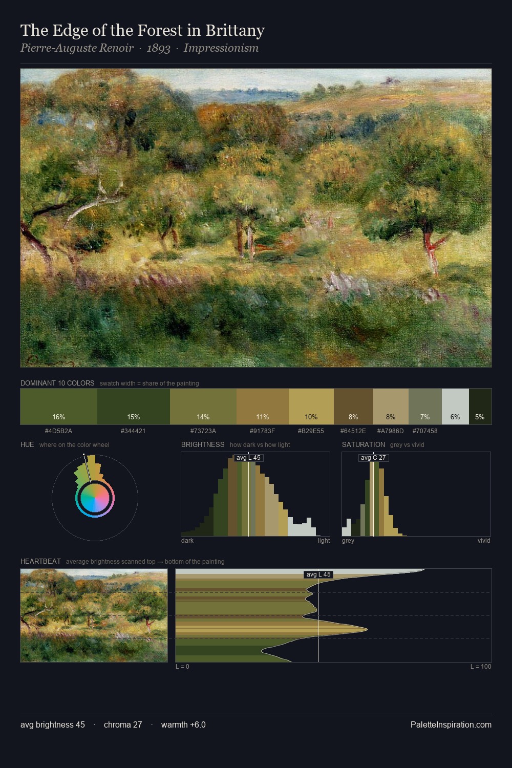Select the 15% dark green swatch
This screenshot has height=768, width=512.
tap(134, 407)
